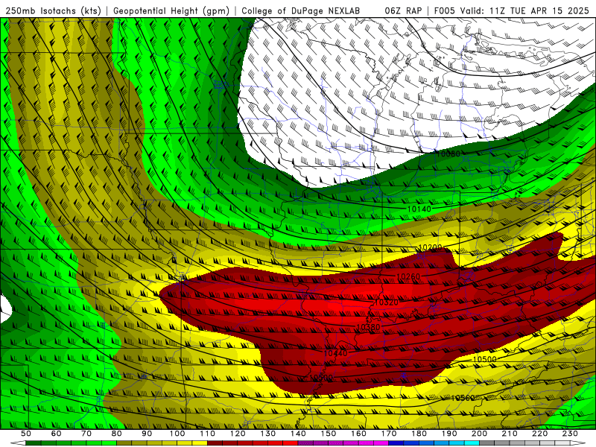Click the 200 legend tick label
Image resolution: width=596 pixels, height=447 pixels.
click(479, 434)
